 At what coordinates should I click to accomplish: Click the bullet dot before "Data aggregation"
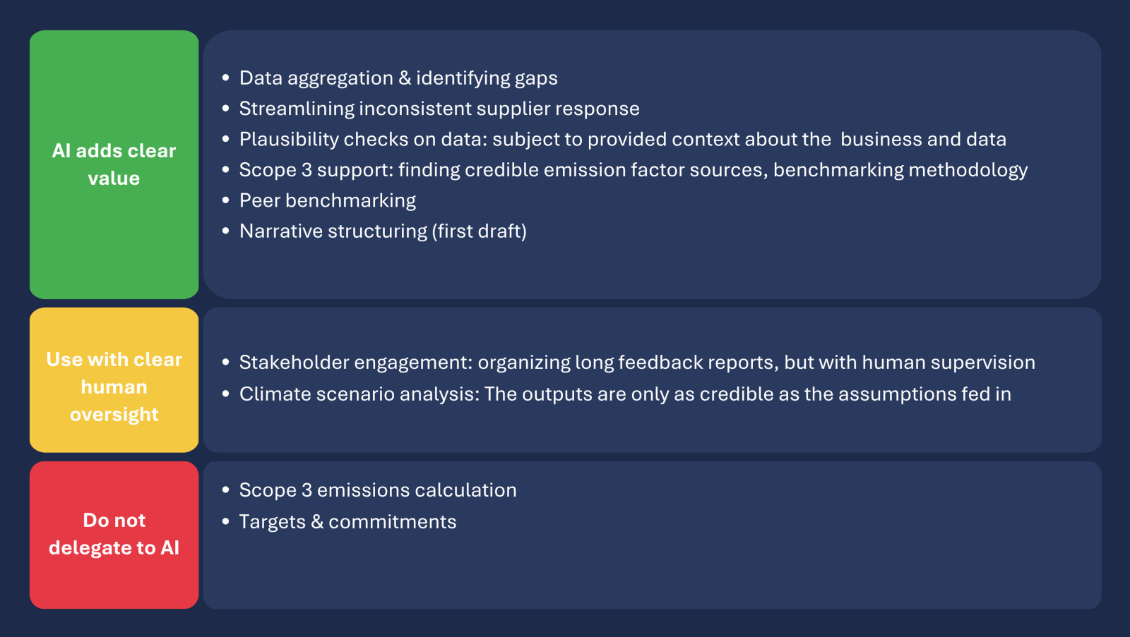pos(226,78)
